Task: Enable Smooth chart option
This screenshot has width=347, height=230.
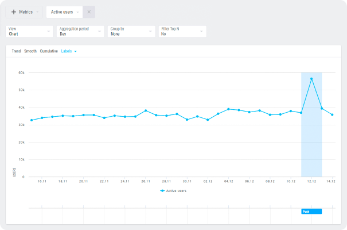Action: [30, 51]
